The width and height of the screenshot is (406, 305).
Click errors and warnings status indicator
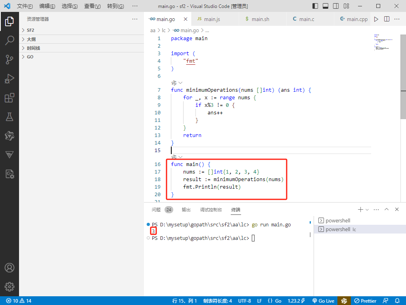pos(19,301)
